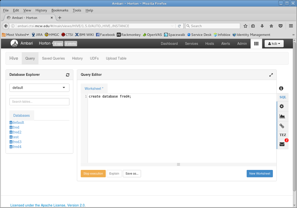
Task: Open the History menu in menu bar
Action: (x=41, y=10)
